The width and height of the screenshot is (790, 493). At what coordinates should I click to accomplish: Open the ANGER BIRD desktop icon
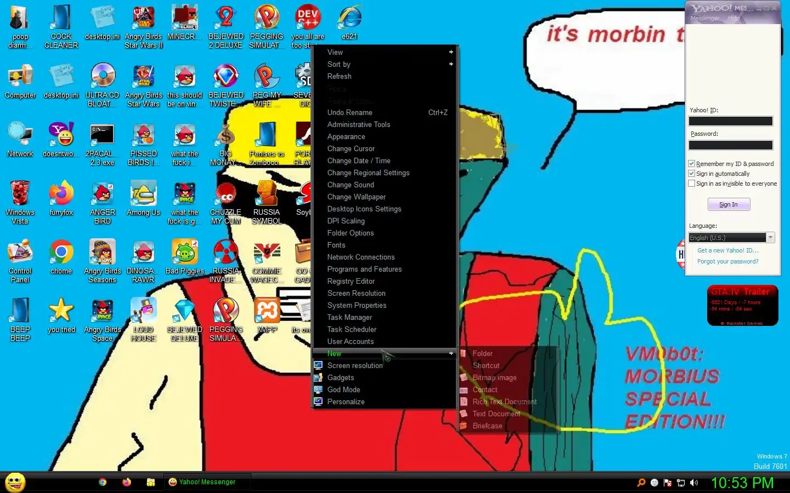(103, 202)
